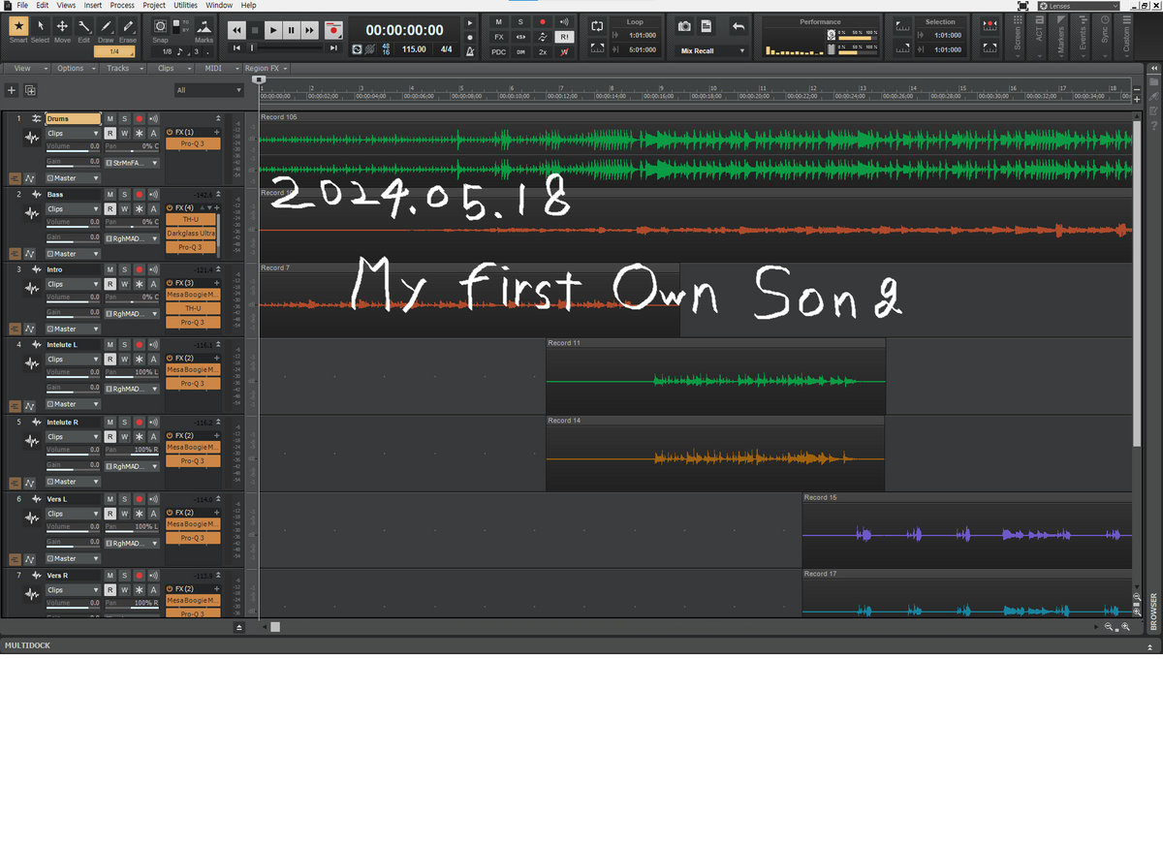Click the Drums track Volume slider
The height and width of the screenshot is (848, 1163).
[73, 152]
